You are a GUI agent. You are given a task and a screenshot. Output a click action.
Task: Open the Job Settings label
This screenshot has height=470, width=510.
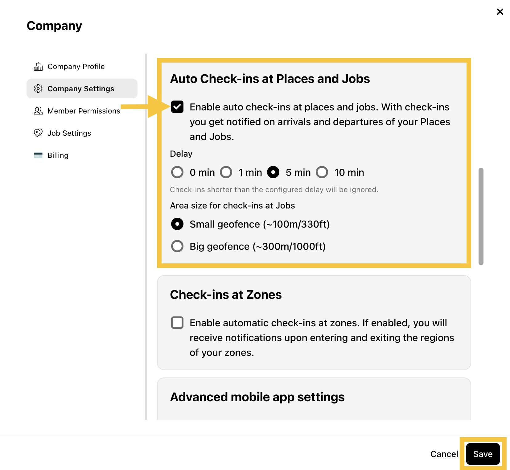coord(69,133)
